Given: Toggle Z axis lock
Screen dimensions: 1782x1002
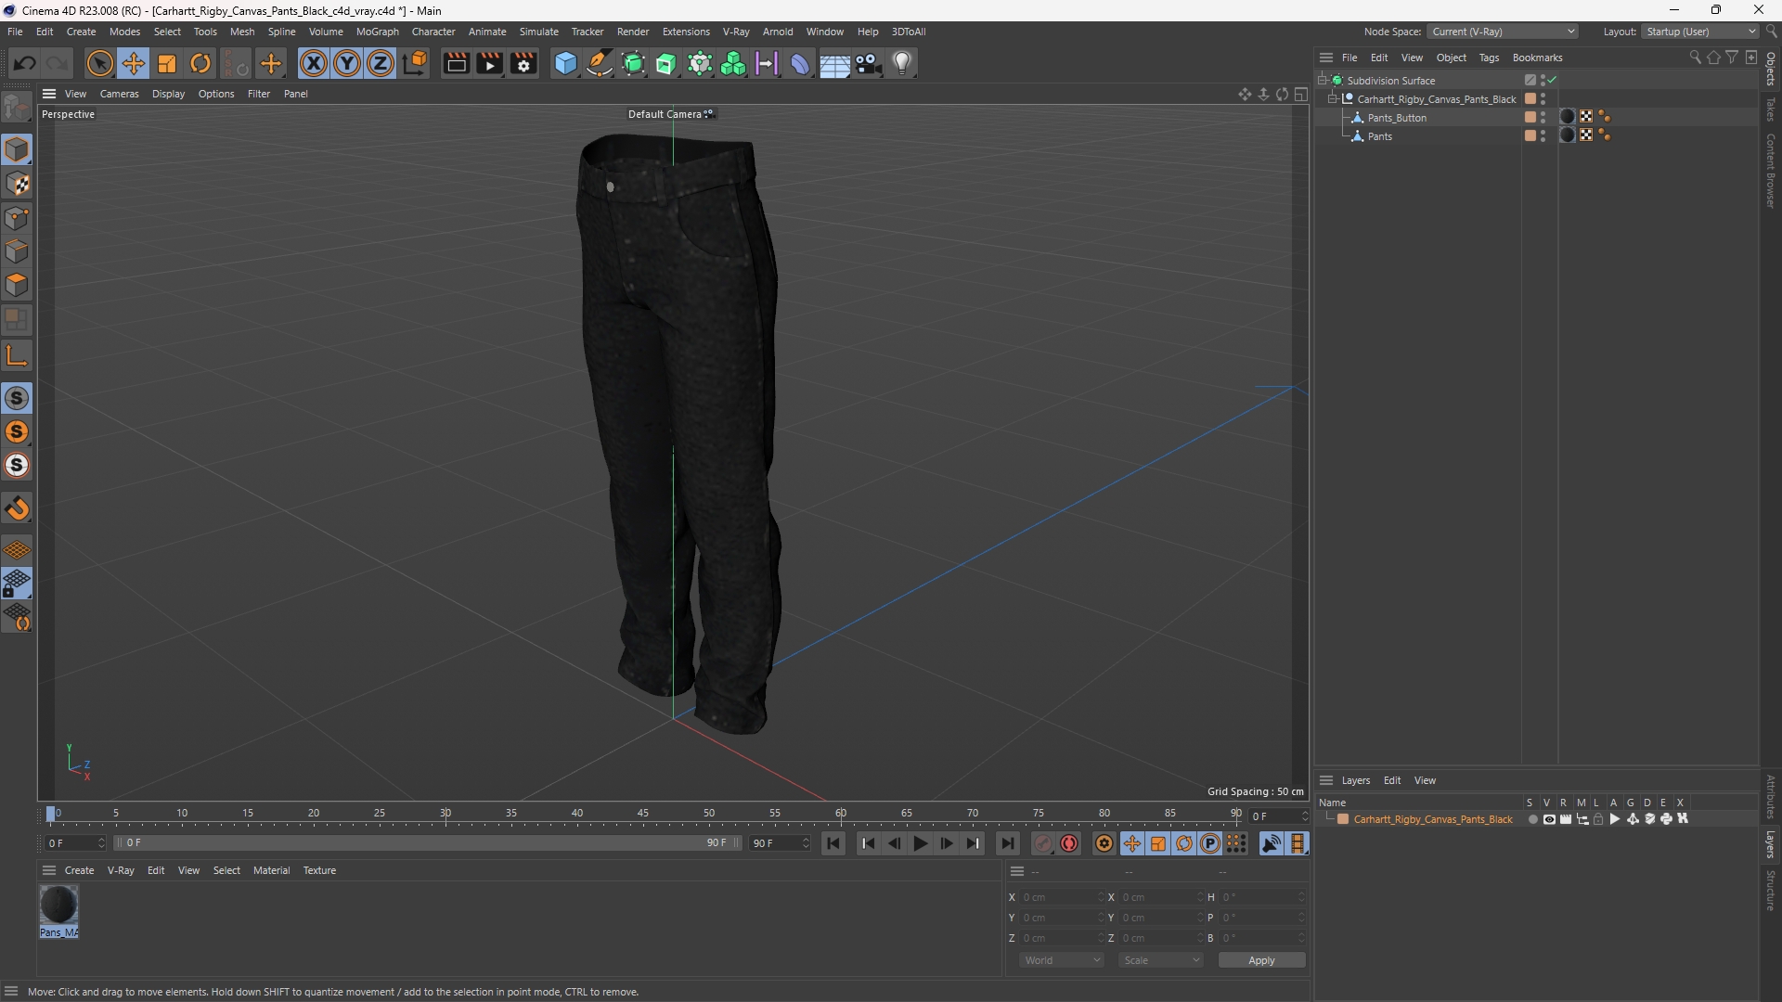Looking at the screenshot, I should [381, 64].
